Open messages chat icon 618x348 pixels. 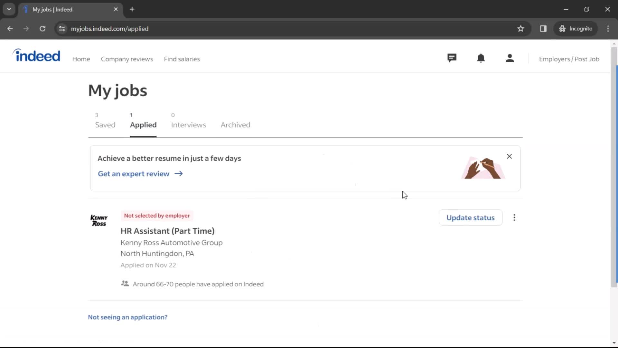[451, 58]
